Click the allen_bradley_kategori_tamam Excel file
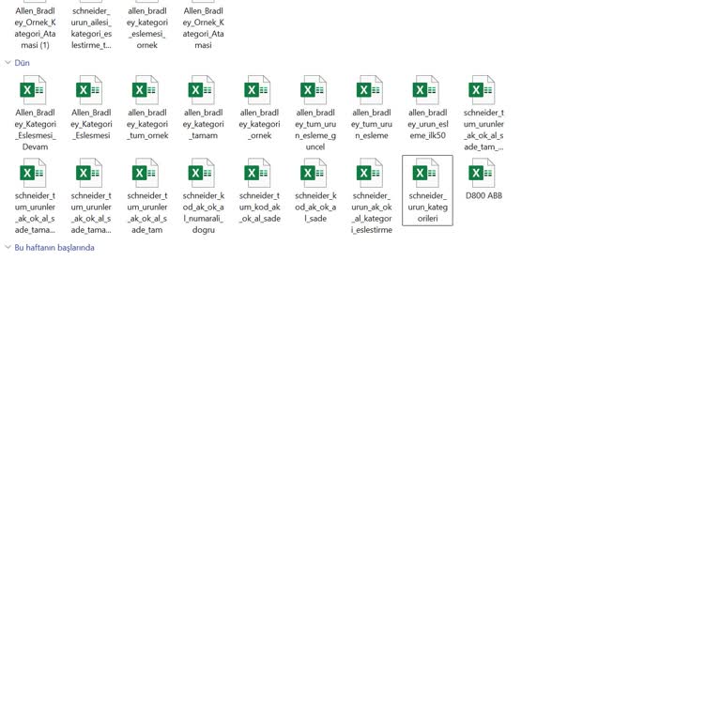Viewport: 721px width, 721px height. pyautogui.click(x=203, y=91)
